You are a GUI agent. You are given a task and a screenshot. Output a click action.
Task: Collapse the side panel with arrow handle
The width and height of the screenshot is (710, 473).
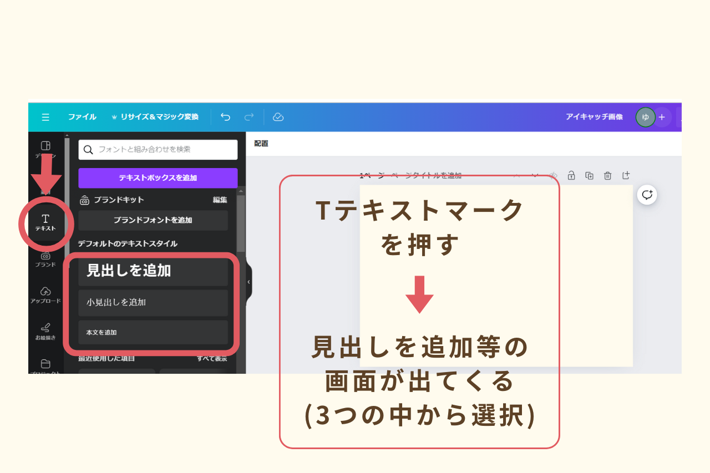248,282
